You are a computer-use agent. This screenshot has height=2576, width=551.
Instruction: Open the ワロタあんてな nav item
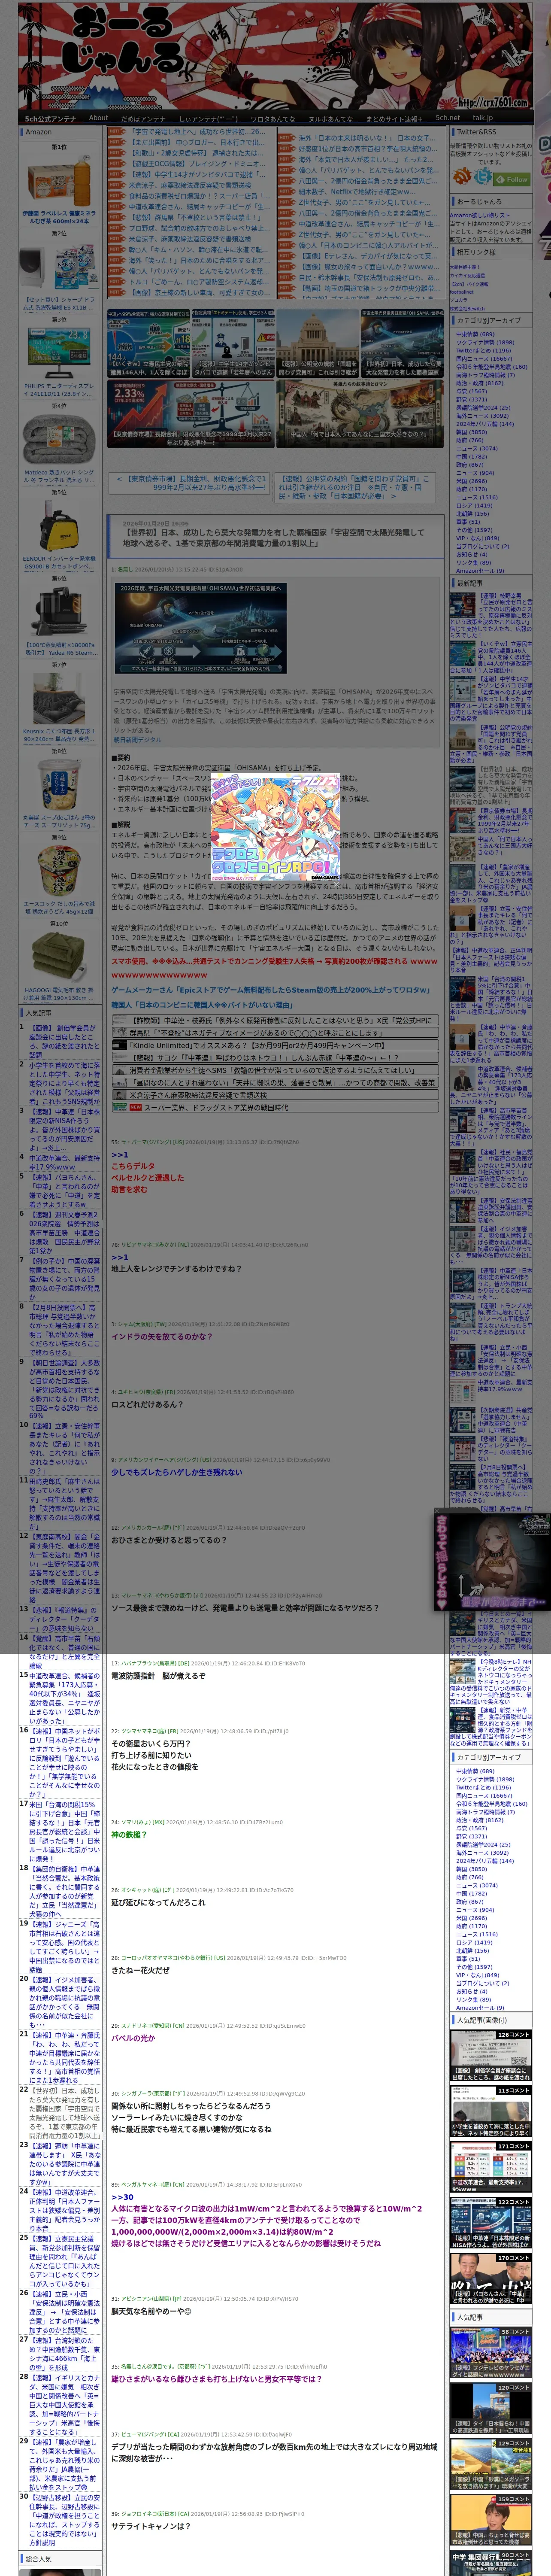[273, 119]
